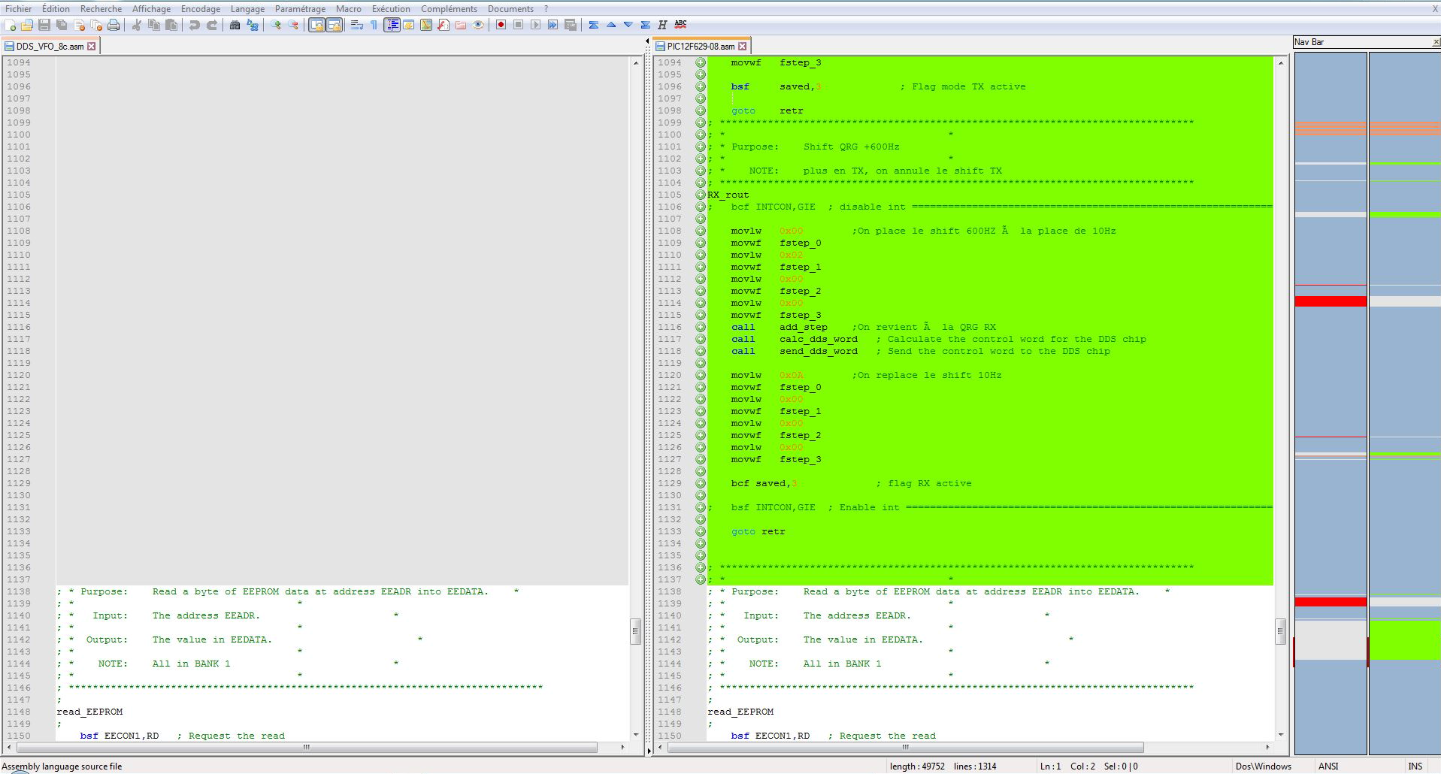Open the Encodage menu
1441x774 pixels.
[x=201, y=9]
